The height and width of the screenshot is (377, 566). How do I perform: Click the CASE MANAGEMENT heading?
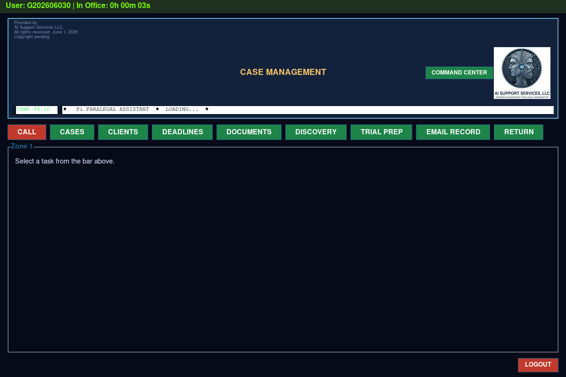pyautogui.click(x=283, y=72)
